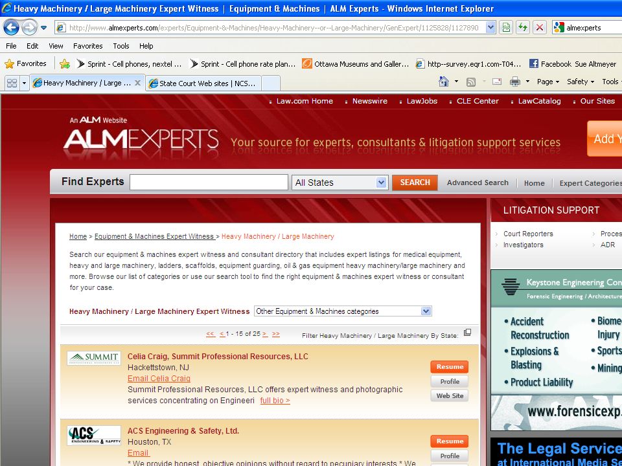Jump to last results page arrows
The height and width of the screenshot is (466, 622).
click(276, 334)
